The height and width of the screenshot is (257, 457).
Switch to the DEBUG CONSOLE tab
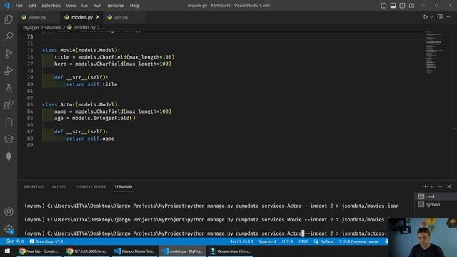[x=91, y=187]
